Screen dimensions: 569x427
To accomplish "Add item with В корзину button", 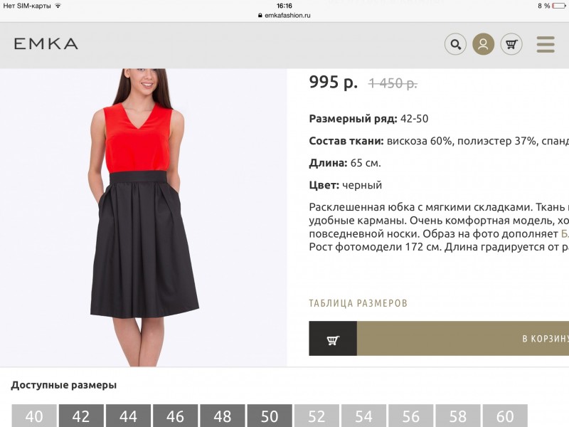I will (463, 339).
